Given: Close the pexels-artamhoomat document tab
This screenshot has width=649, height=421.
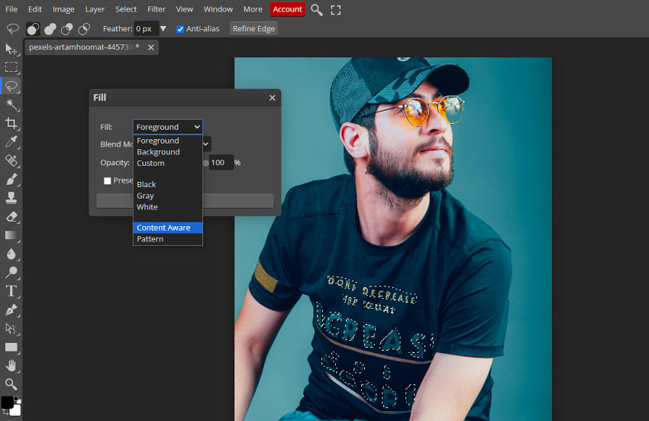Looking at the screenshot, I should pyautogui.click(x=151, y=47).
